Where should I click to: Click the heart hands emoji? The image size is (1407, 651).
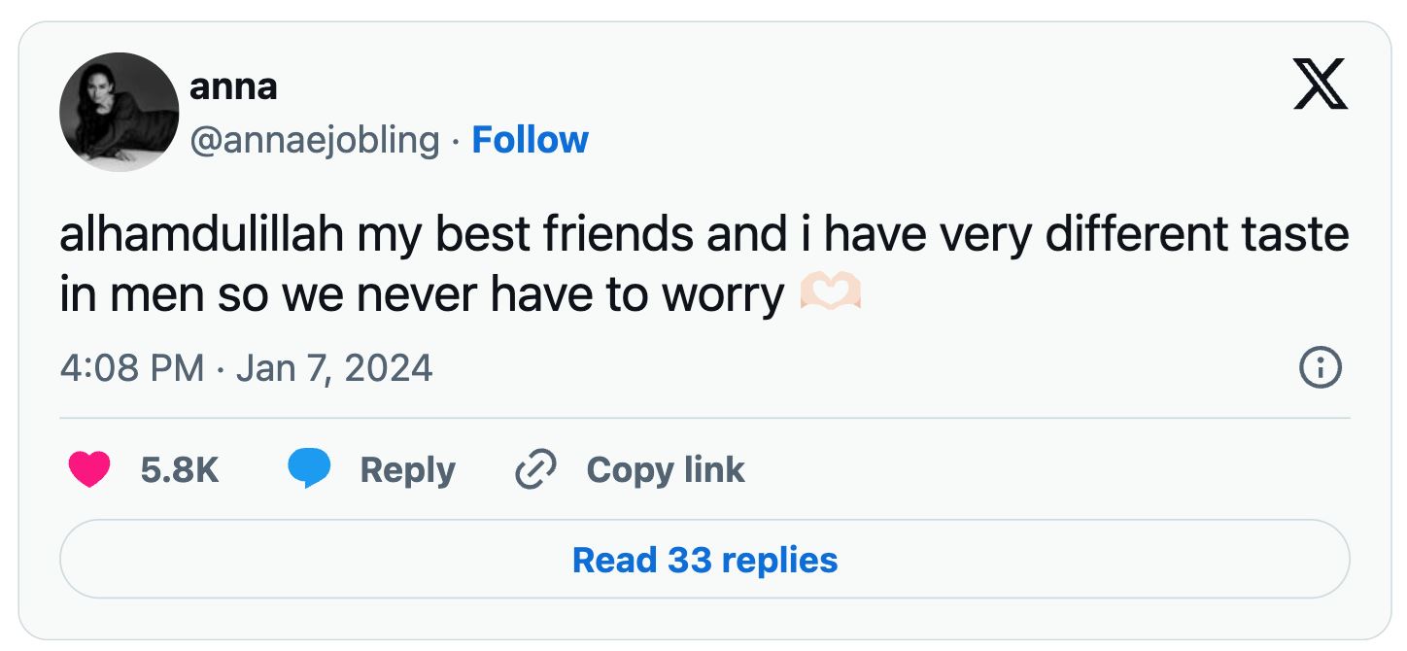point(831,293)
